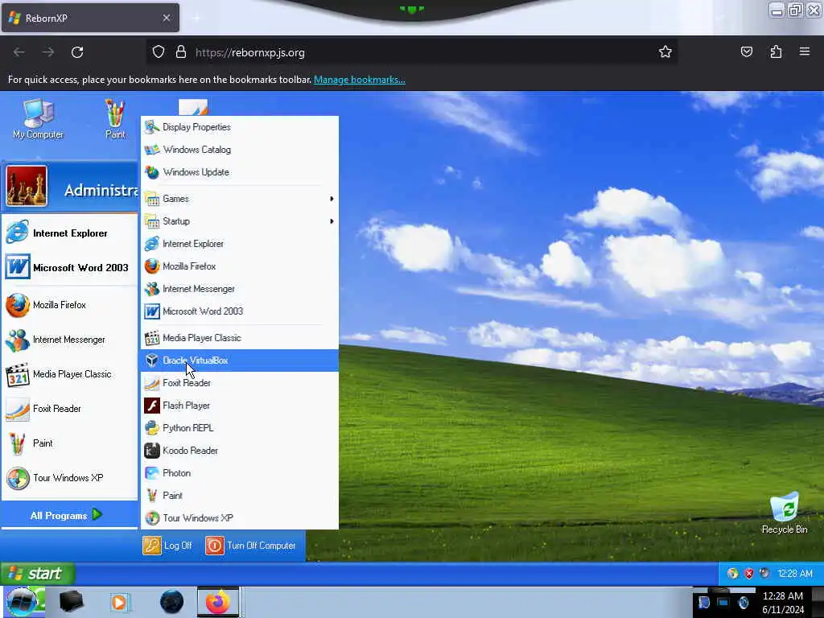
Task: Click Turn Off Computer button
Action: (x=251, y=546)
